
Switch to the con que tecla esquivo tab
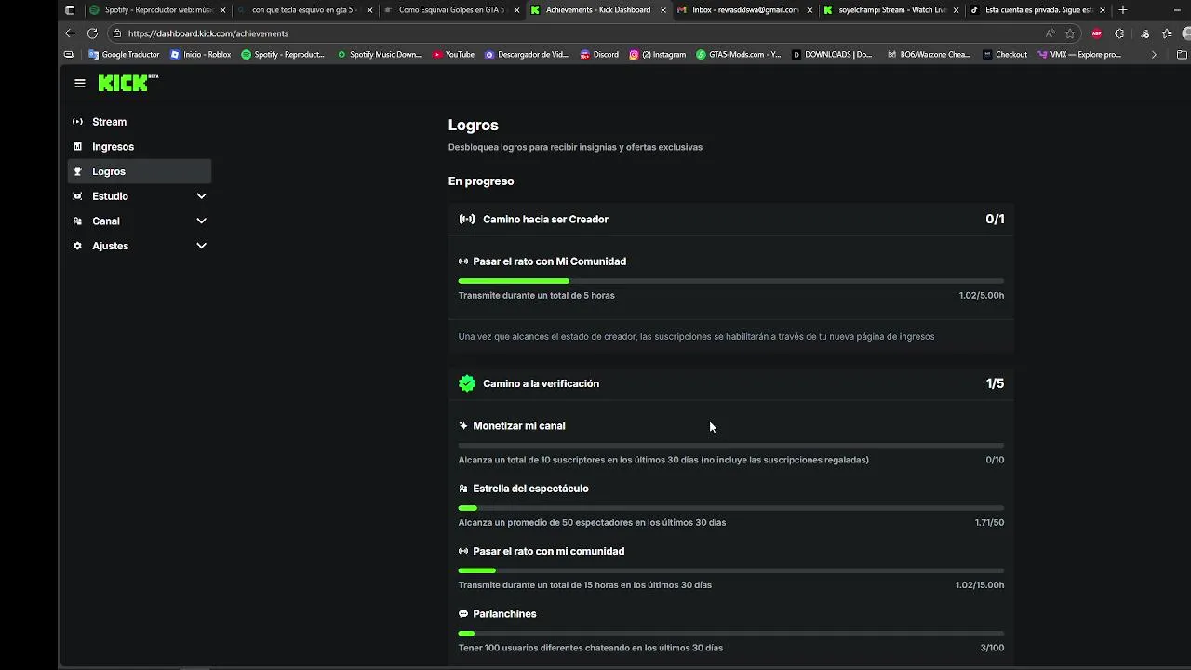pyautogui.click(x=304, y=10)
